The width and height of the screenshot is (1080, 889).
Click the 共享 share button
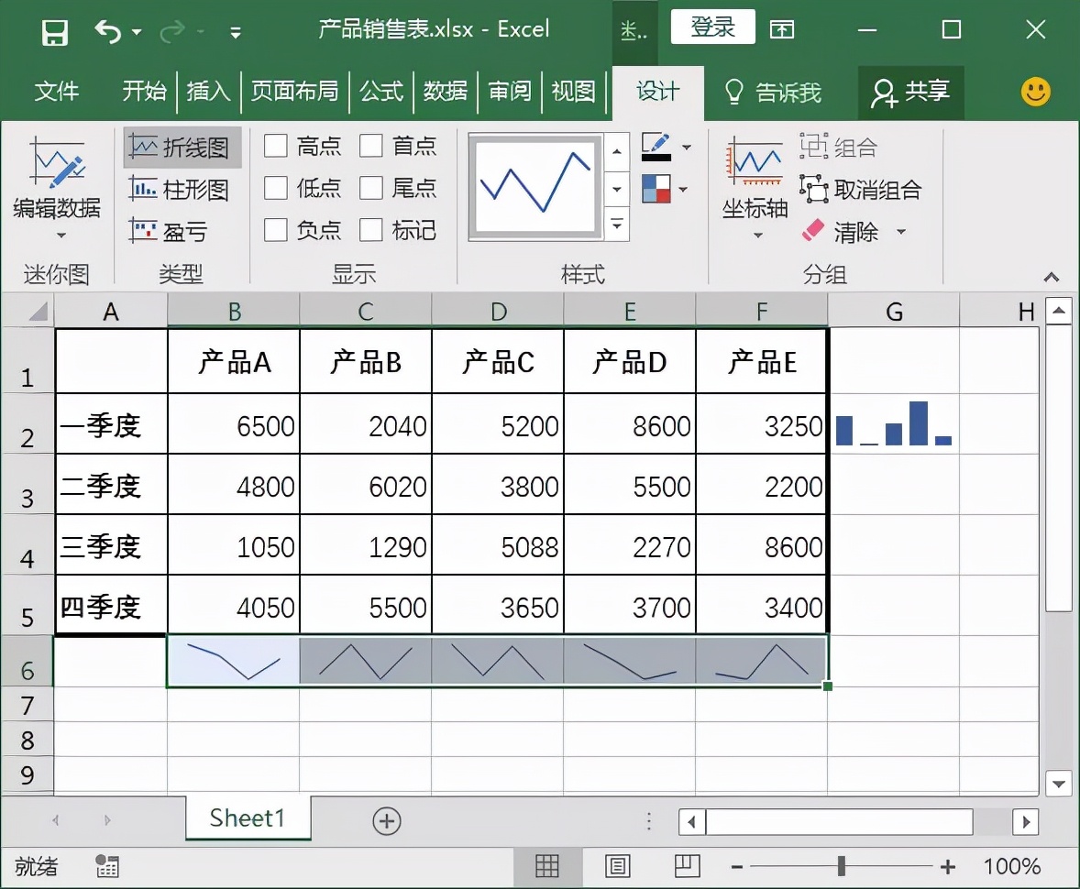(x=910, y=92)
